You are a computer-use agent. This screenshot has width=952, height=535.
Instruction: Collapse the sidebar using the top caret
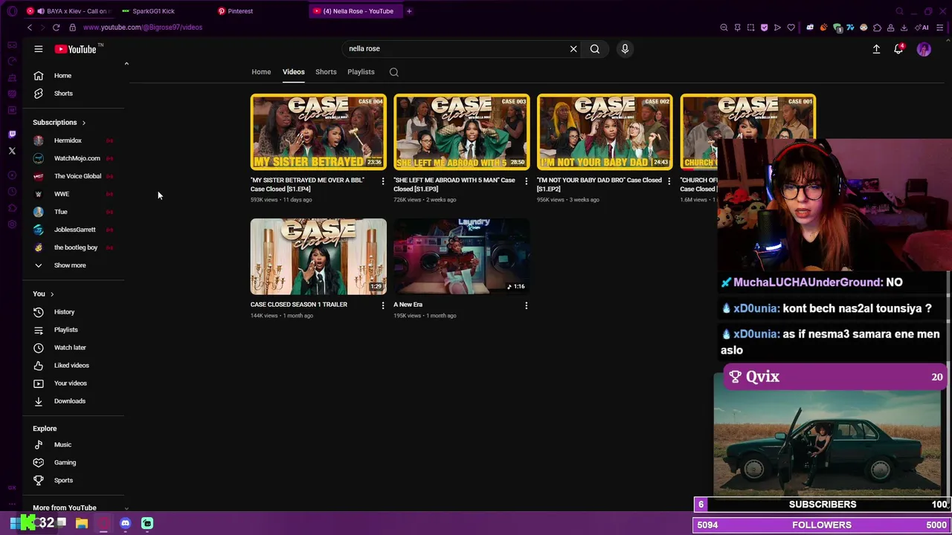pos(126,64)
